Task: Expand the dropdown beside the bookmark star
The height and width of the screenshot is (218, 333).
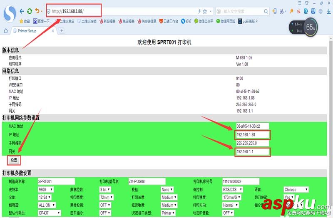Action: pos(211,12)
